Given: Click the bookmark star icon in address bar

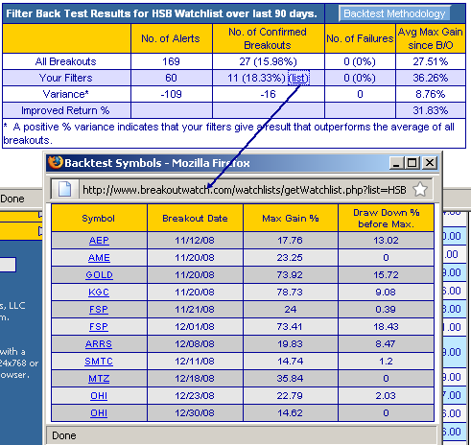Looking at the screenshot, I should (420, 190).
